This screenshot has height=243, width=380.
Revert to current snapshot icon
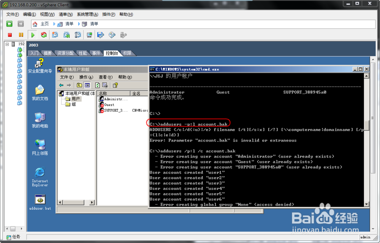point(66,35)
